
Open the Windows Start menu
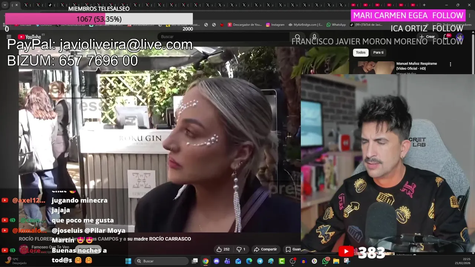tap(128, 261)
